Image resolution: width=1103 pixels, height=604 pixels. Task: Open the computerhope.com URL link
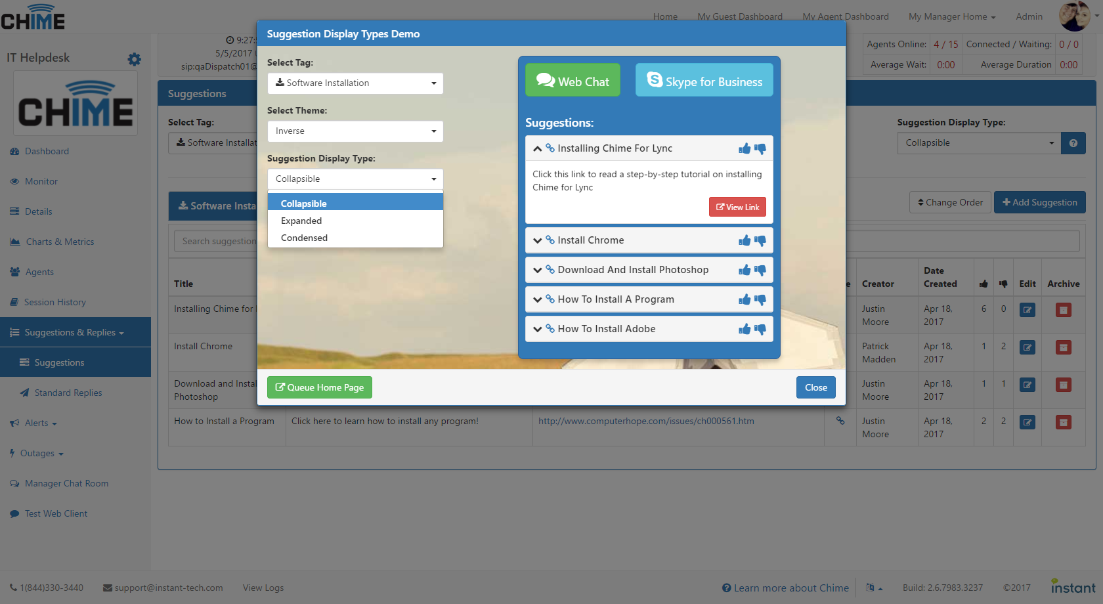tap(646, 421)
